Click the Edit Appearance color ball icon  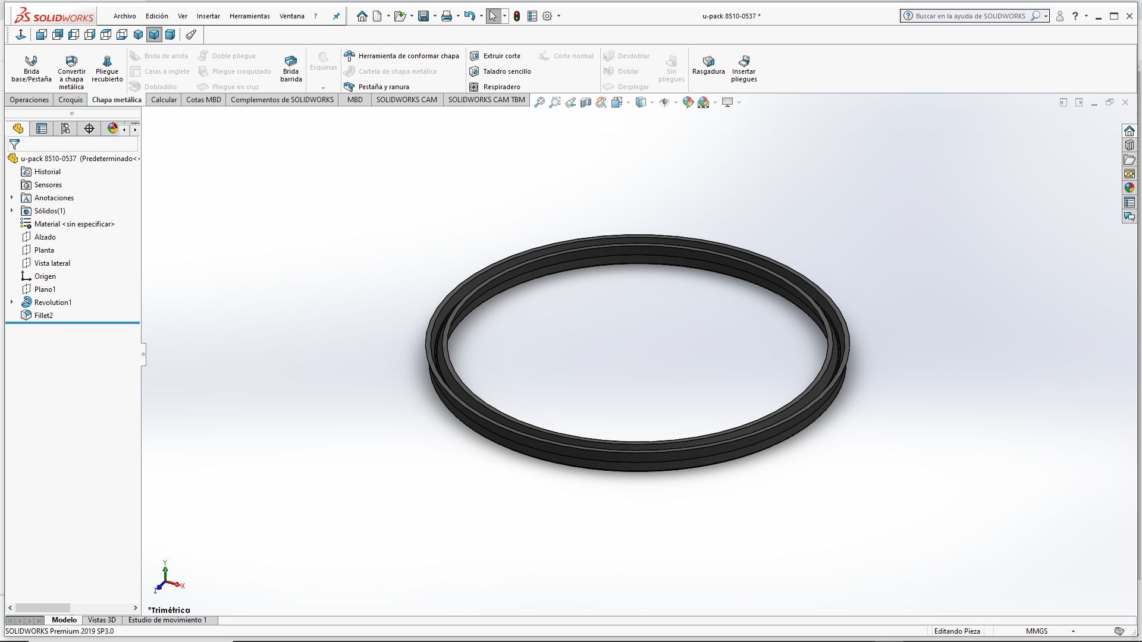coord(688,102)
